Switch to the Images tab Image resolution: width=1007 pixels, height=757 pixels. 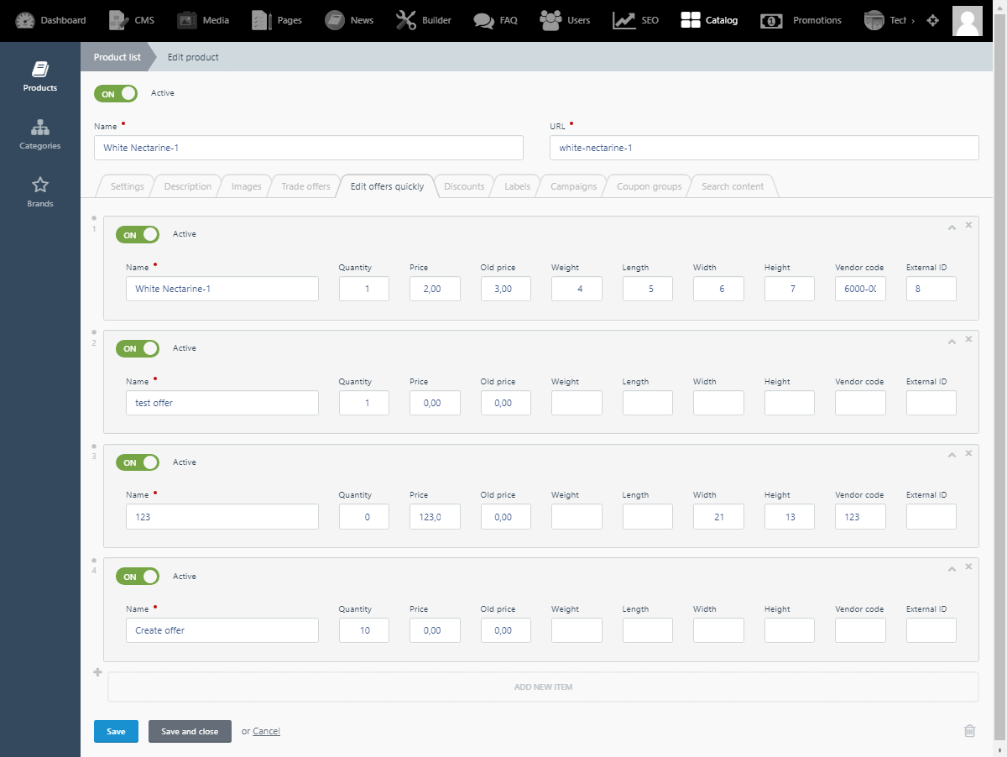[247, 186]
